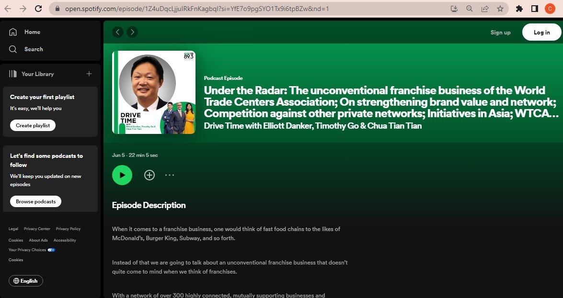The image size is (563, 298).
Task: Open Your Privacy Choices link
Action: pyautogui.click(x=32, y=250)
